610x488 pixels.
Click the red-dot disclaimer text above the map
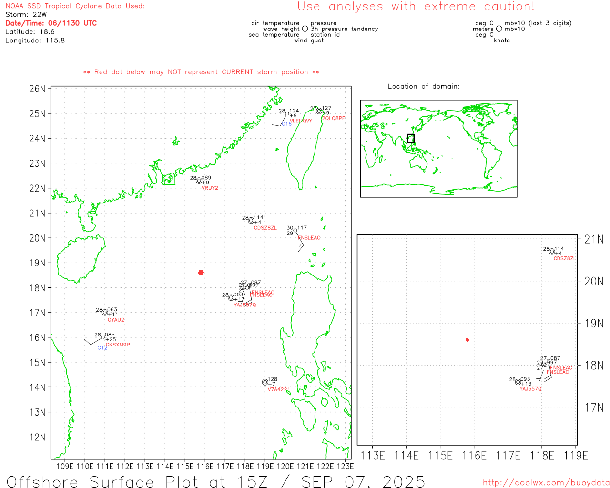[201, 72]
